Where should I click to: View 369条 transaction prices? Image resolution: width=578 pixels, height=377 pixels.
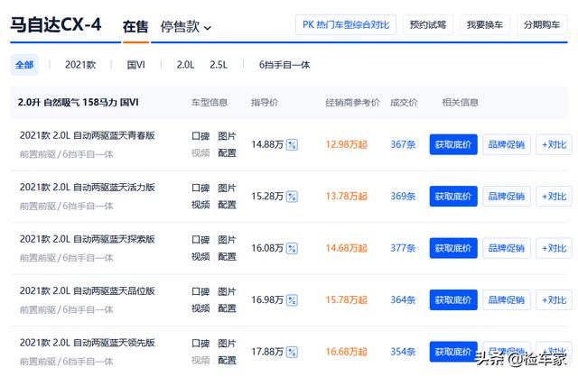point(403,197)
